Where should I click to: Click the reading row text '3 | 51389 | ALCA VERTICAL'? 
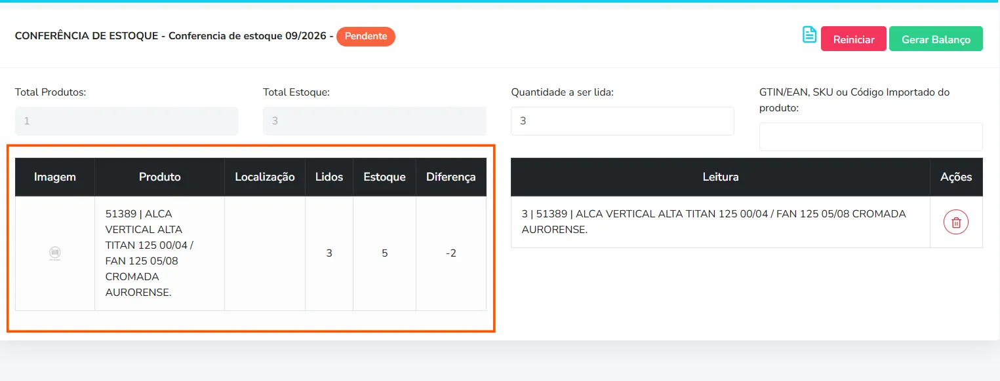click(714, 222)
